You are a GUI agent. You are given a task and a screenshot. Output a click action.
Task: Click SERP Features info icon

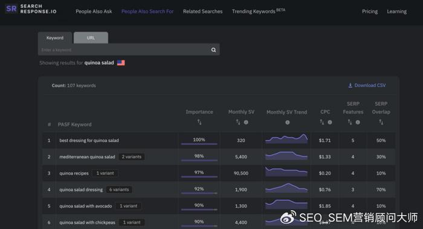(358, 122)
